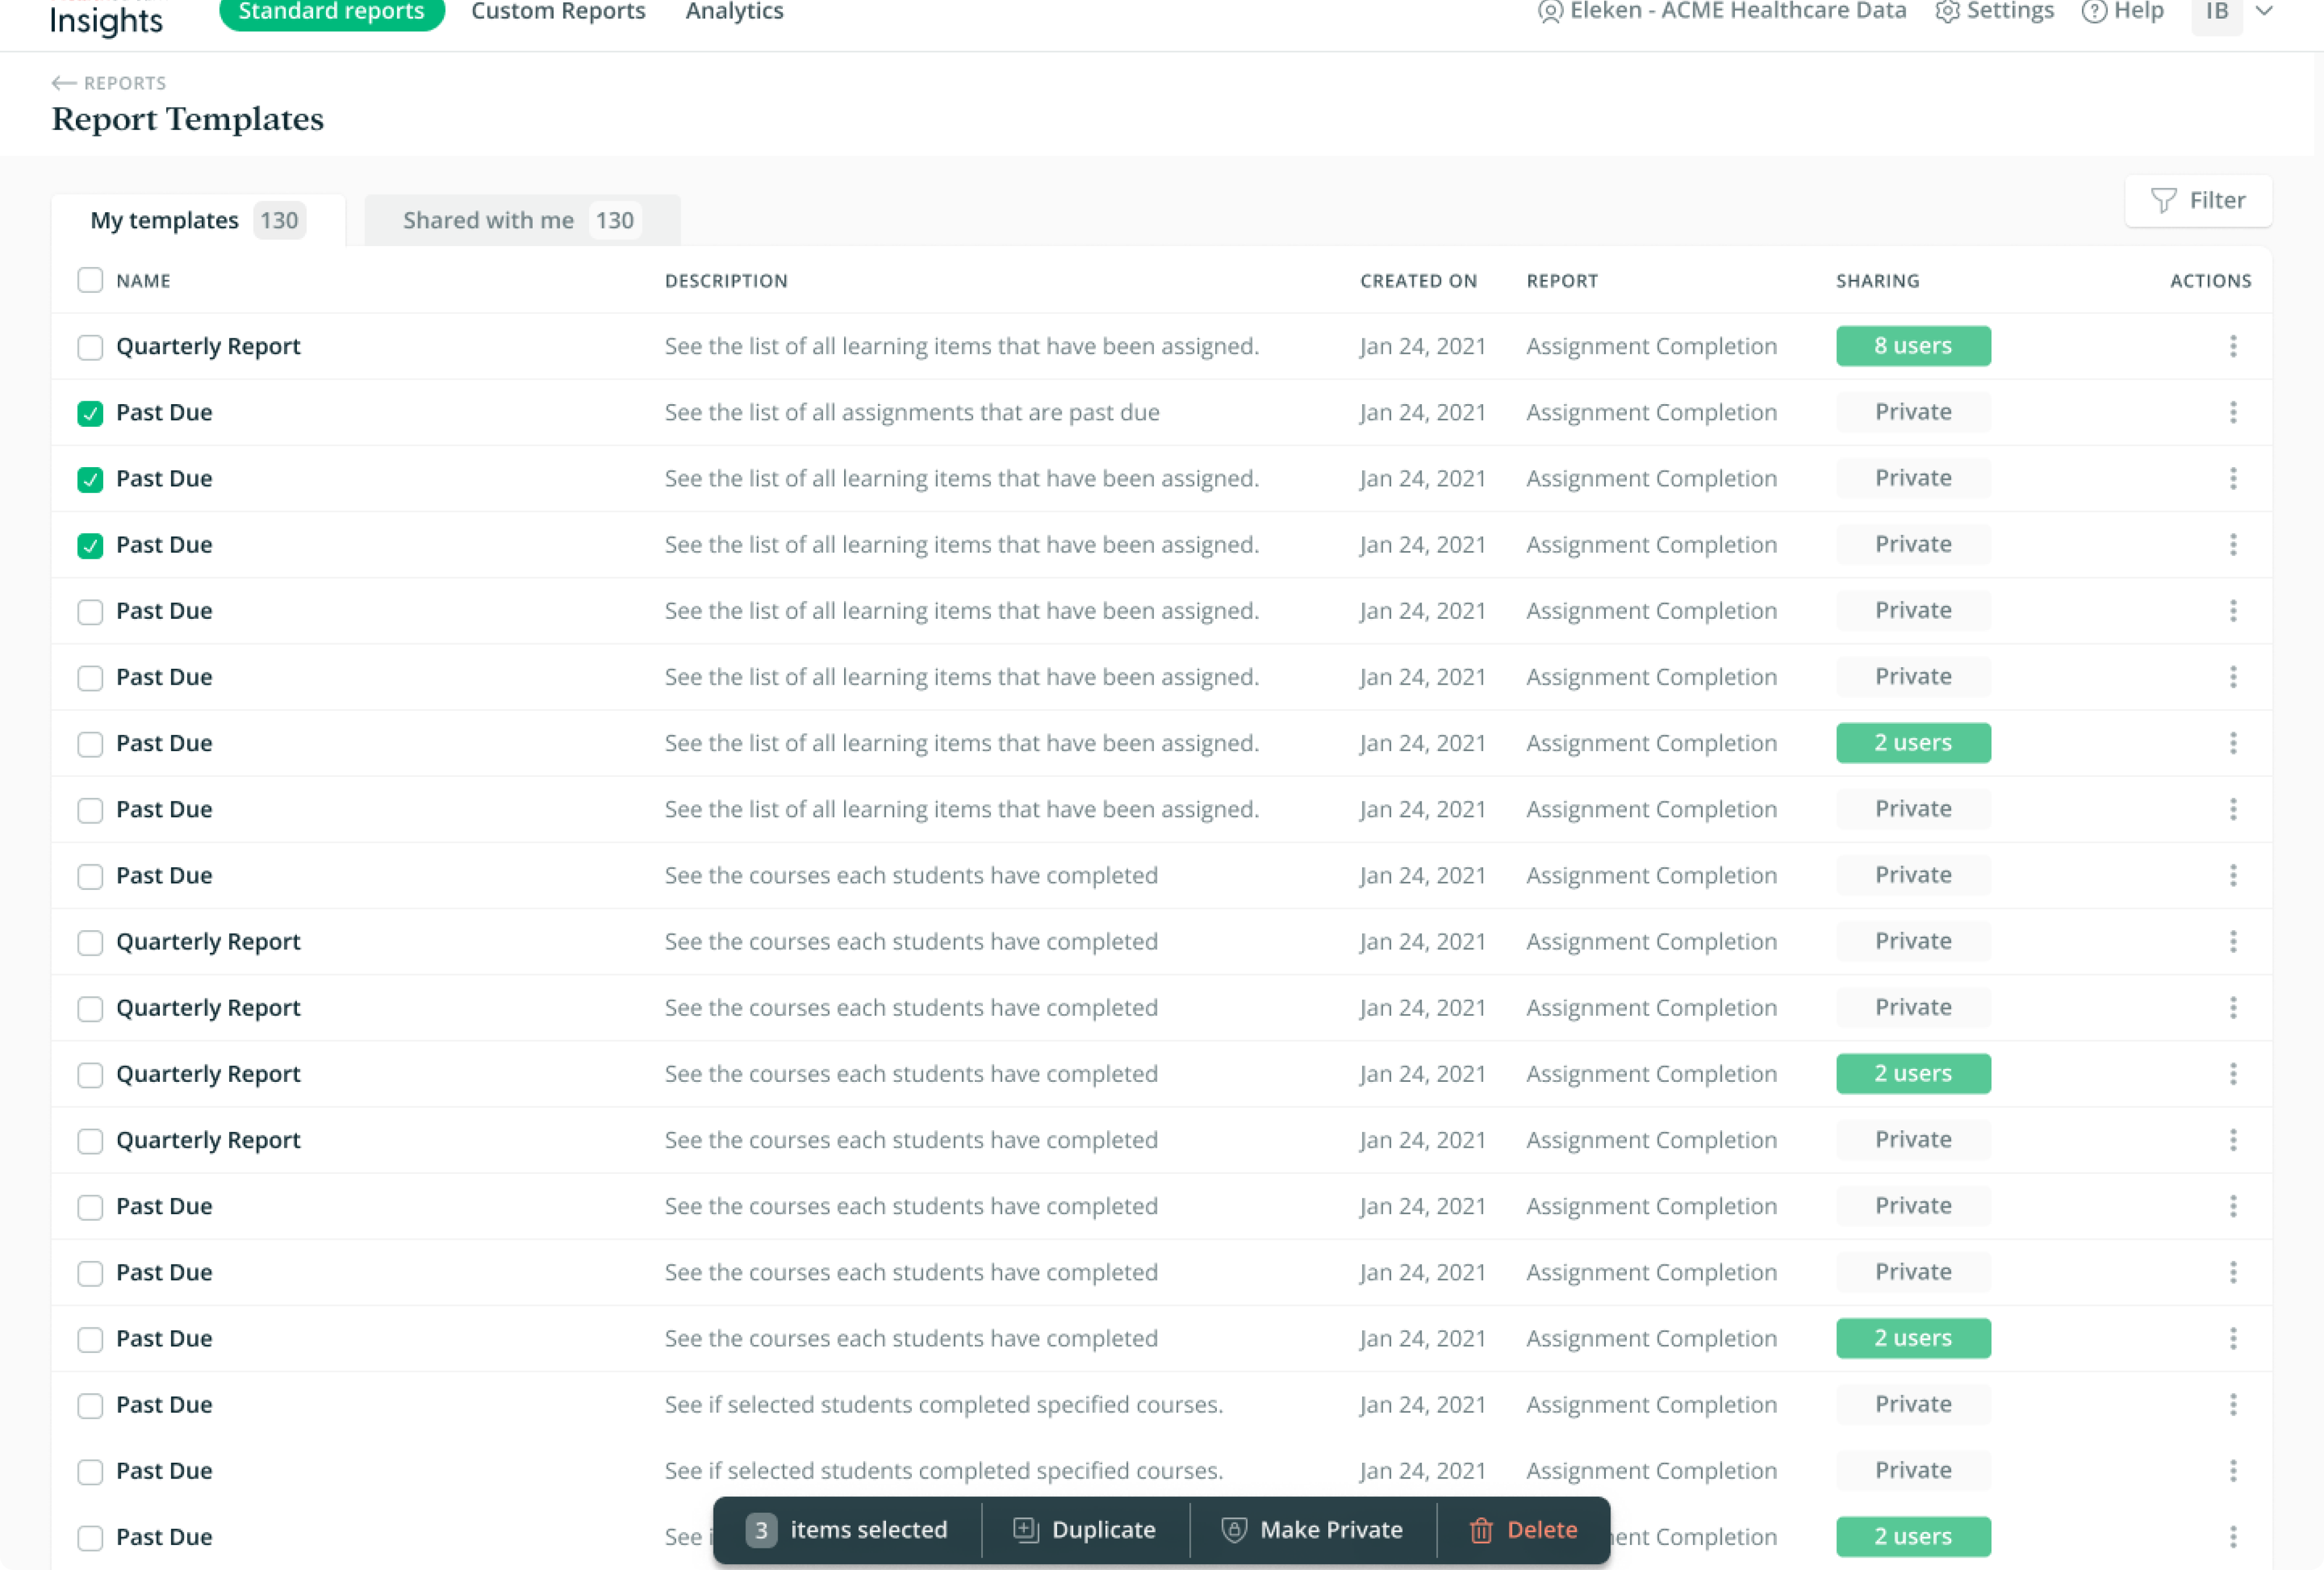Open the 8 users sharing badge
The height and width of the screenshot is (1570, 2324).
[1912, 346]
